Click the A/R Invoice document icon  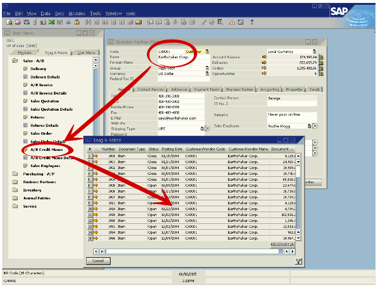pyautogui.click(x=25, y=85)
